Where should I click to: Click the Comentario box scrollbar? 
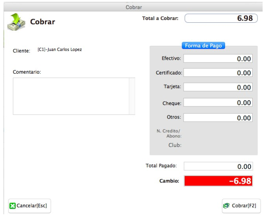tap(132, 96)
